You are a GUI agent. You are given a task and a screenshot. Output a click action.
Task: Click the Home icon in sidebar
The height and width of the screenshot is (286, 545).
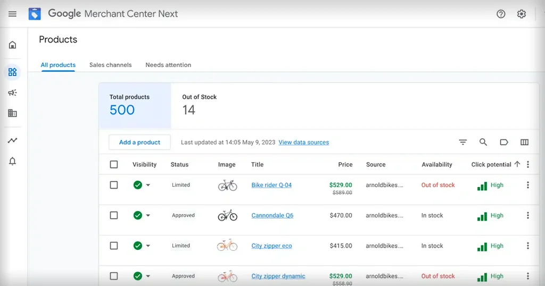point(12,45)
